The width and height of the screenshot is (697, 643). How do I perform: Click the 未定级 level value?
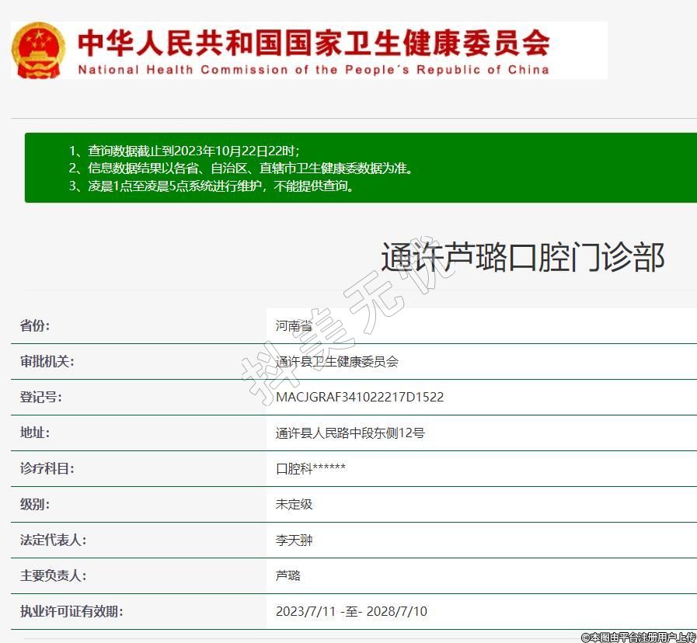(294, 504)
